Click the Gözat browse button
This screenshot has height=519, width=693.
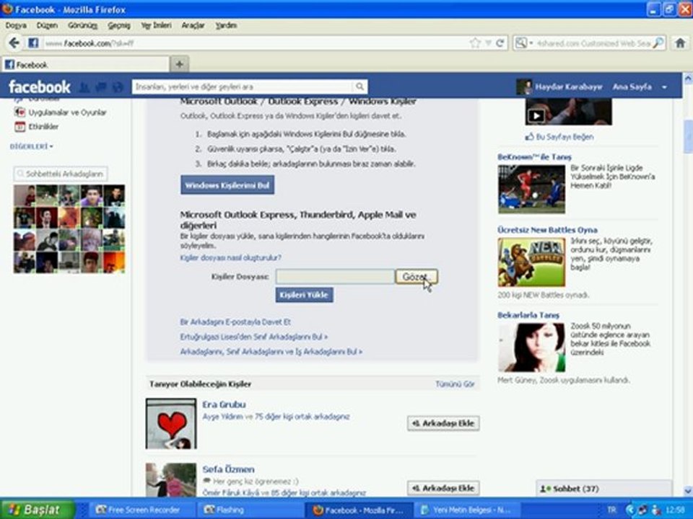tap(417, 277)
